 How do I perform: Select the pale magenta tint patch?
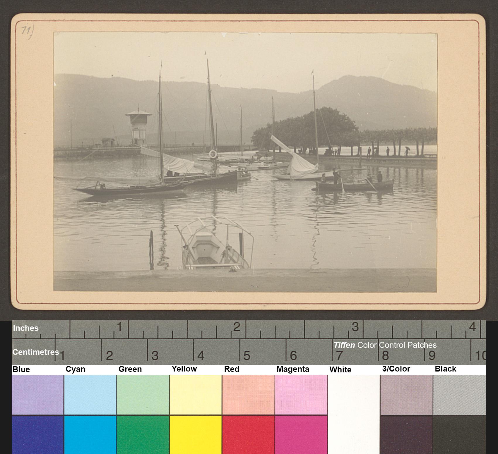click(301, 395)
